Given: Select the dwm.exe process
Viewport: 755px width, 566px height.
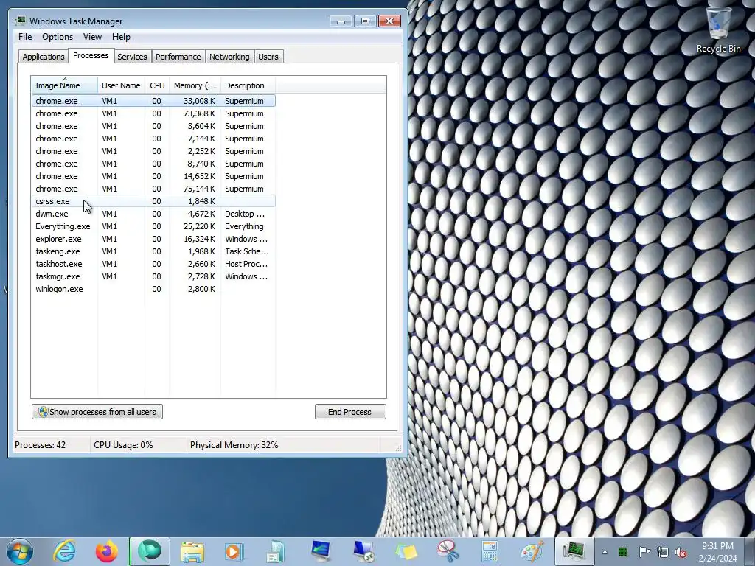Looking at the screenshot, I should [x=153, y=214].
